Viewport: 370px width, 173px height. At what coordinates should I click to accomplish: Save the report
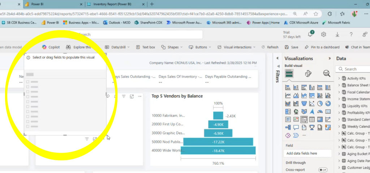click(x=292, y=47)
